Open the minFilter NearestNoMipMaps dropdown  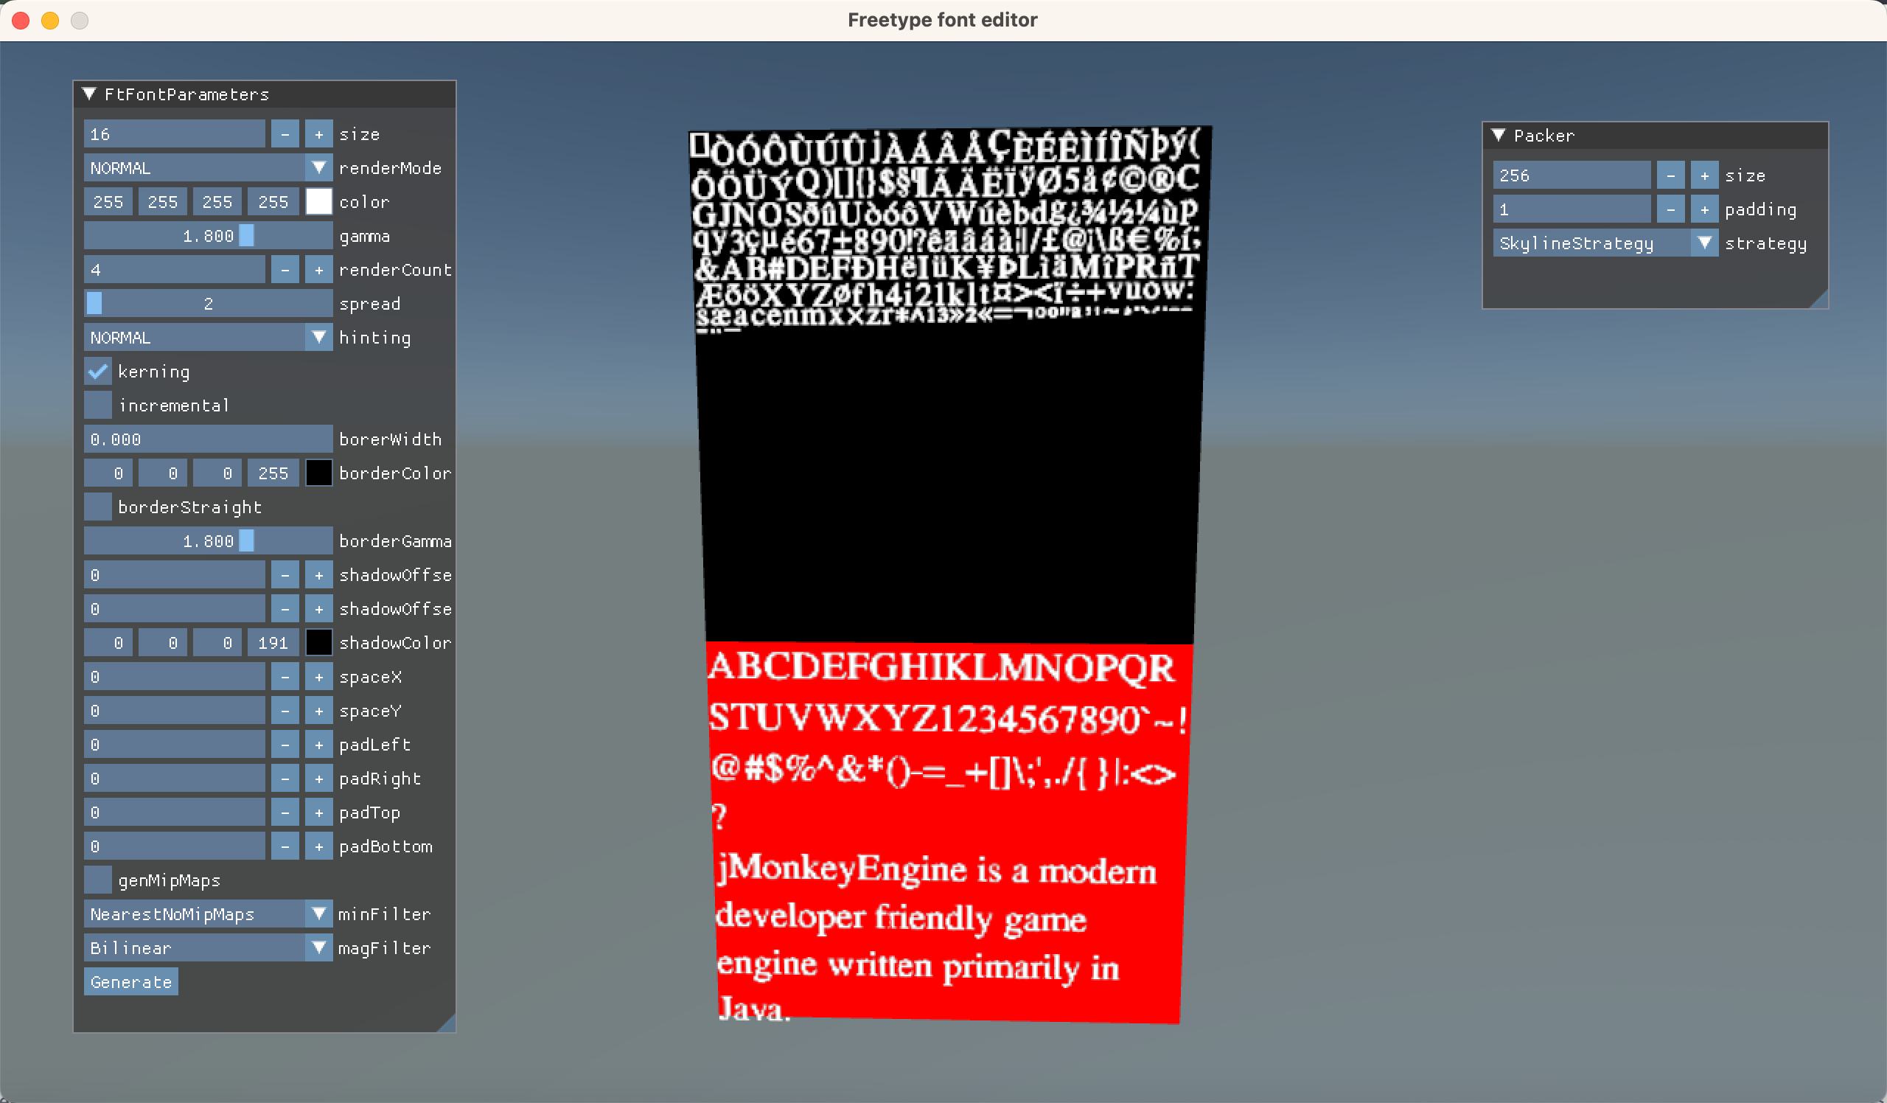click(318, 914)
